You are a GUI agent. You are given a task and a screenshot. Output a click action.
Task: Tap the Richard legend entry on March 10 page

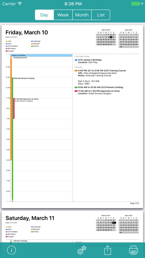point(35,44)
